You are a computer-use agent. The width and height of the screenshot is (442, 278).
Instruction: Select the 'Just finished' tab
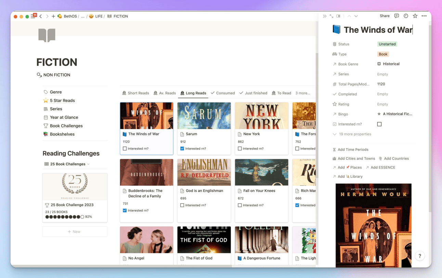tap(253, 93)
